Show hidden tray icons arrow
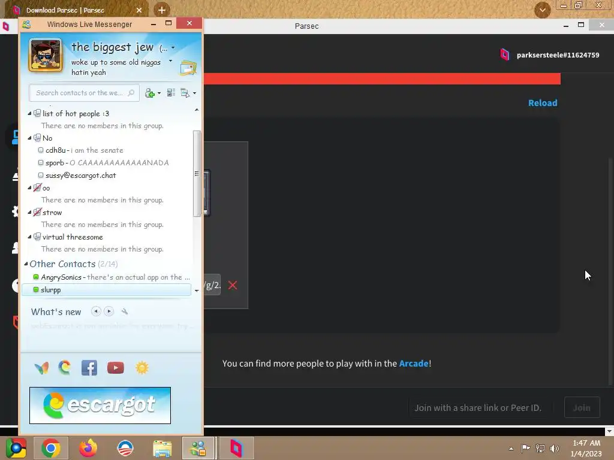The image size is (614, 460). 511,448
